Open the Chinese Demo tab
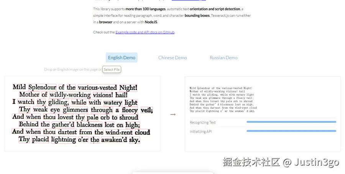 tap(172, 57)
